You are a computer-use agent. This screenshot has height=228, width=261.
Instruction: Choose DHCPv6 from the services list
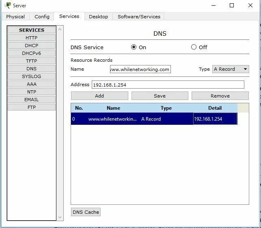click(32, 53)
